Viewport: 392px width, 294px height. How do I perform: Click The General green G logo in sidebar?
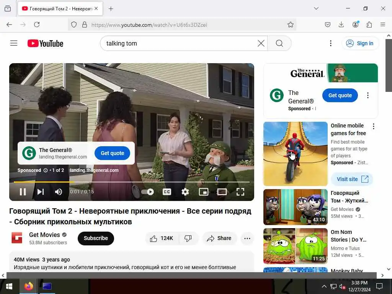[x=277, y=95]
